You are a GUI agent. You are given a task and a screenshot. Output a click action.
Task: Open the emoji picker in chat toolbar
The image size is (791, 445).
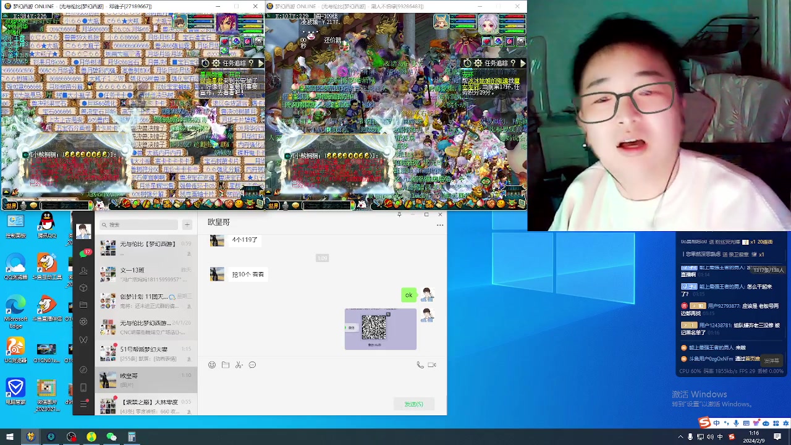click(212, 365)
